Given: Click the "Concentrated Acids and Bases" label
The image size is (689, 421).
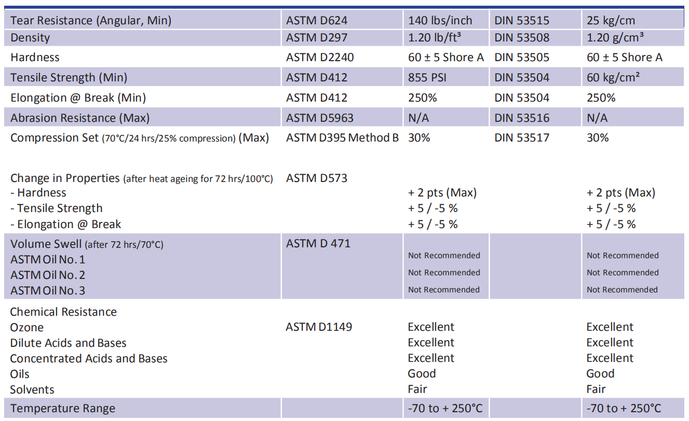Looking at the screenshot, I should pyautogui.click(x=89, y=358).
